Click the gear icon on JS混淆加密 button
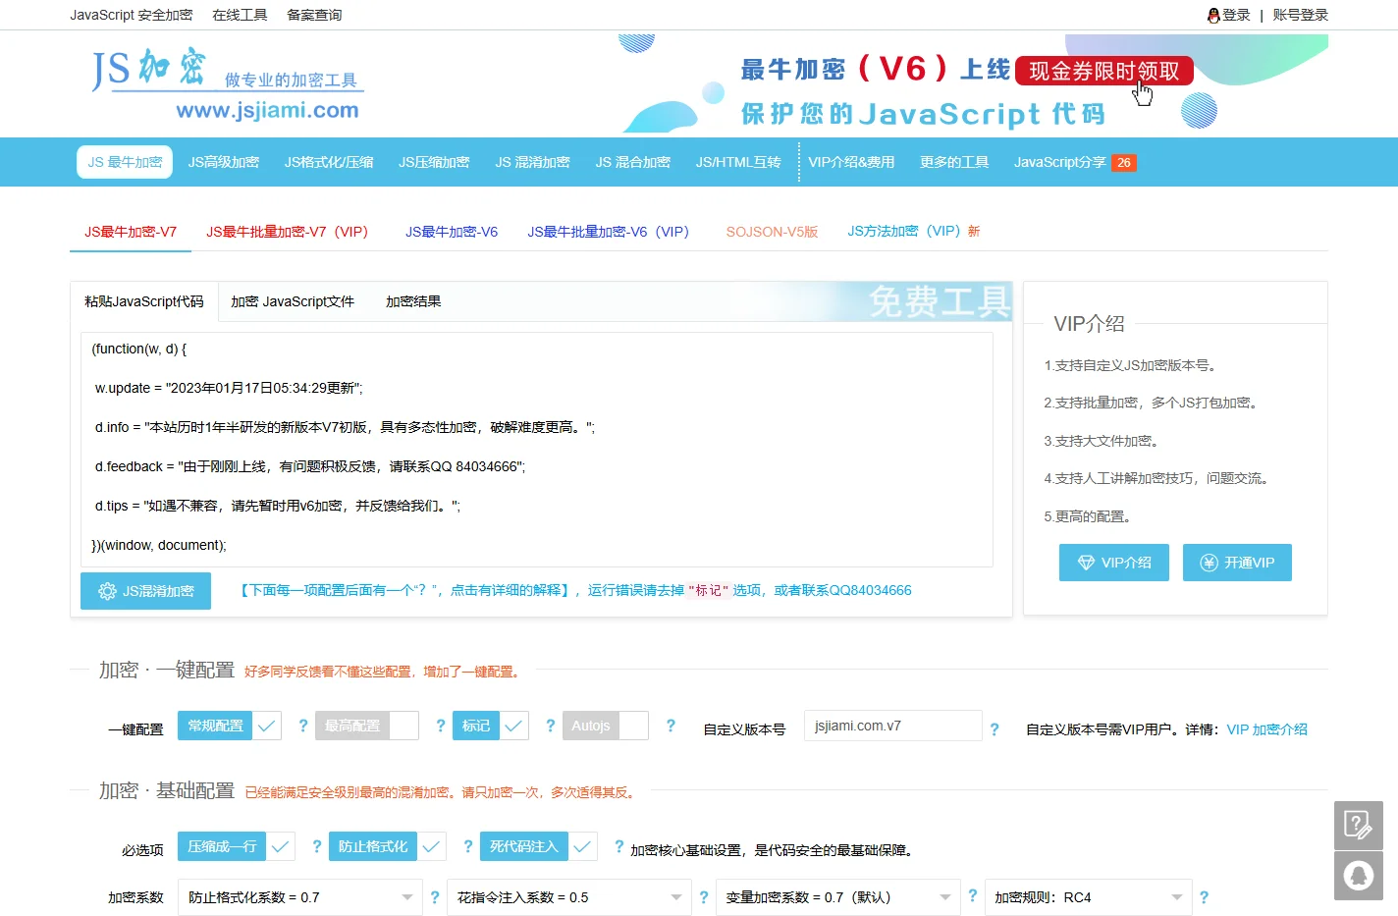The image size is (1398, 916). tap(108, 591)
